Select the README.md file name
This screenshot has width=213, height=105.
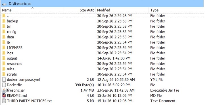point(17,95)
